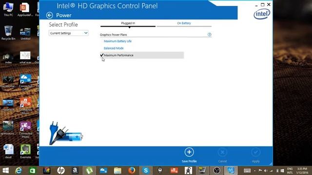Select Maximum Performance power plan
This screenshot has height=175, width=312.
142,55
